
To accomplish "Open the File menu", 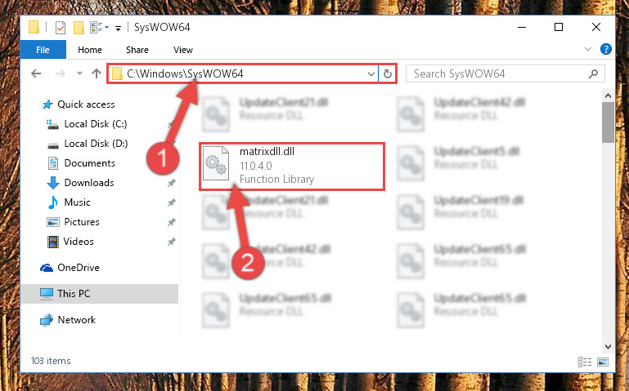I will tap(43, 50).
